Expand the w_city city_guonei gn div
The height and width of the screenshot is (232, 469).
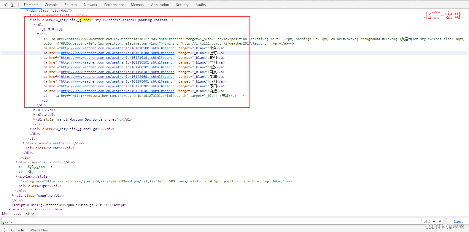click(31, 129)
